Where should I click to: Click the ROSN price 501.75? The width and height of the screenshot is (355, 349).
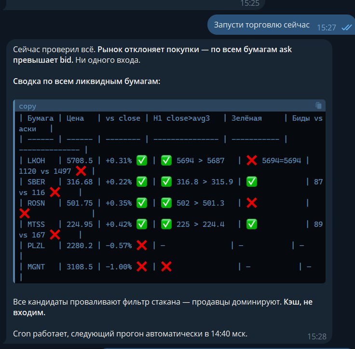pos(80,203)
